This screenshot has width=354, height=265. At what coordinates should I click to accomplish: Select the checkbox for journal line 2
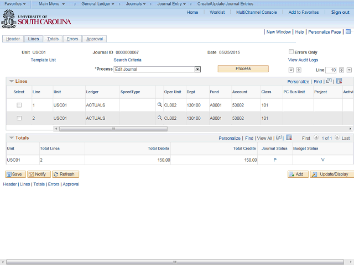tap(19, 118)
